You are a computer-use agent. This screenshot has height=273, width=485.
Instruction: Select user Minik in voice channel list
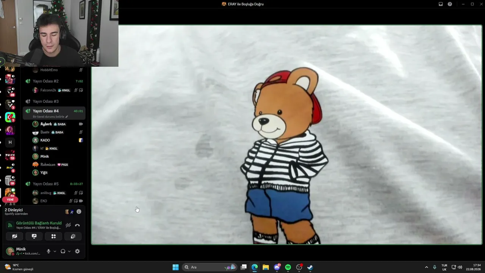(x=58, y=156)
